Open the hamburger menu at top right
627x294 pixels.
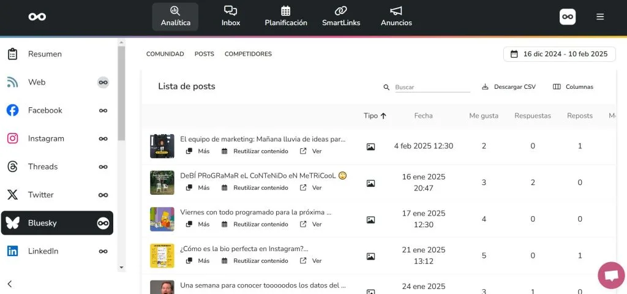(600, 17)
